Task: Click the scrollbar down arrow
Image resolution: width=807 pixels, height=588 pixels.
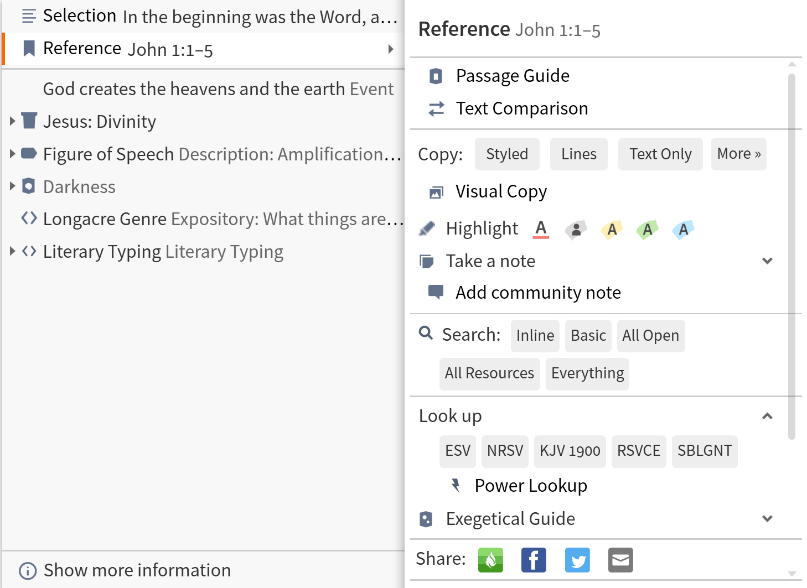Action: pos(792,574)
